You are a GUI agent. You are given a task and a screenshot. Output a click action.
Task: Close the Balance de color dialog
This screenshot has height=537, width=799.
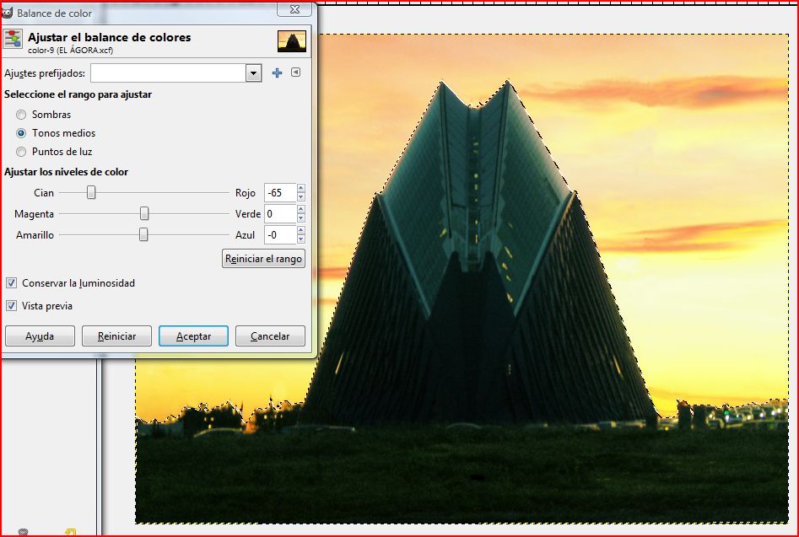tap(294, 9)
